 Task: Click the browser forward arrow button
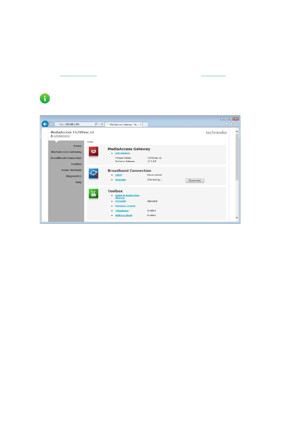point(52,124)
